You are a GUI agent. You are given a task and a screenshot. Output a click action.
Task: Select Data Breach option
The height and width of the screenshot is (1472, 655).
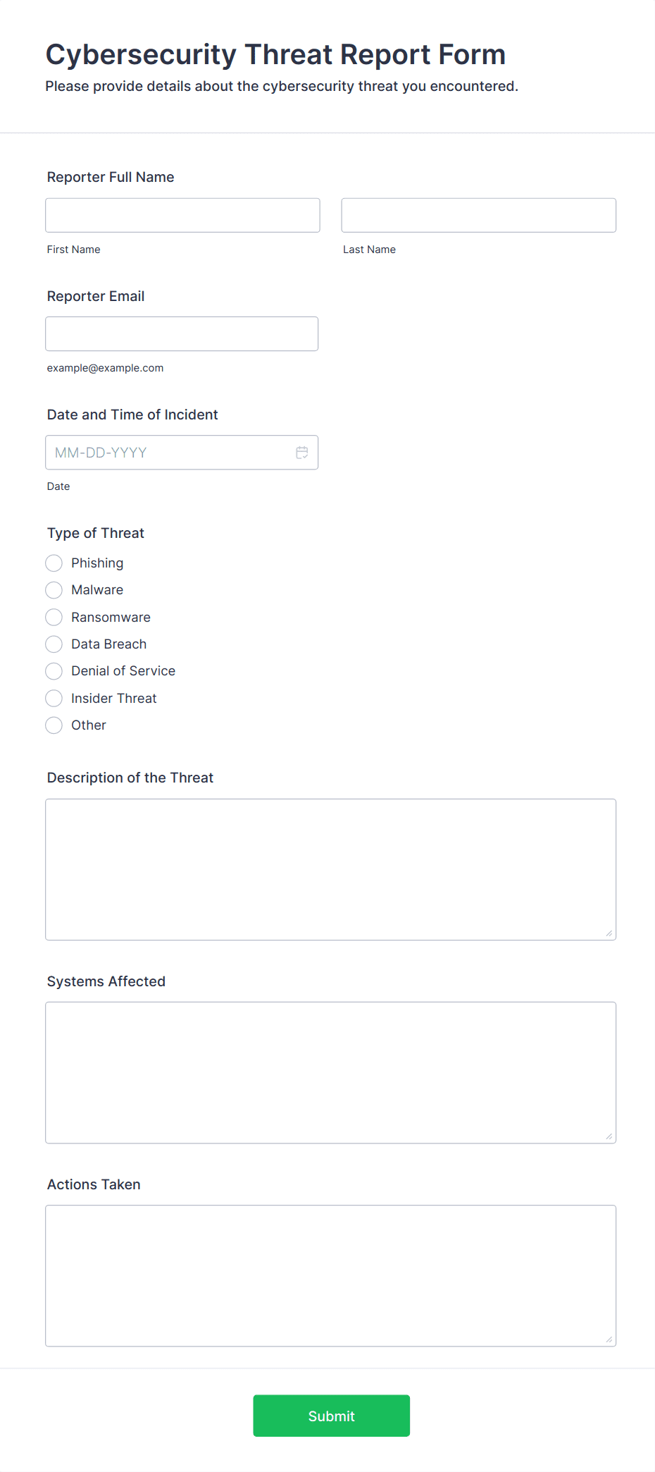54,644
